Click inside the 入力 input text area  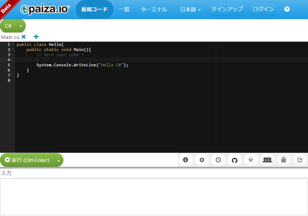tap(154, 196)
